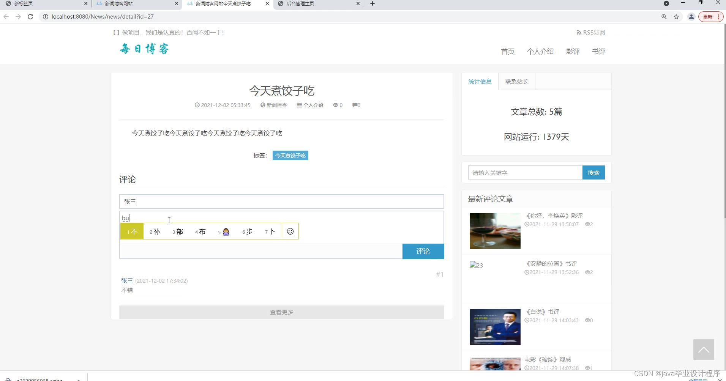This screenshot has width=726, height=381.
Task: Open 书评 in the navigation menu
Action: tap(599, 52)
